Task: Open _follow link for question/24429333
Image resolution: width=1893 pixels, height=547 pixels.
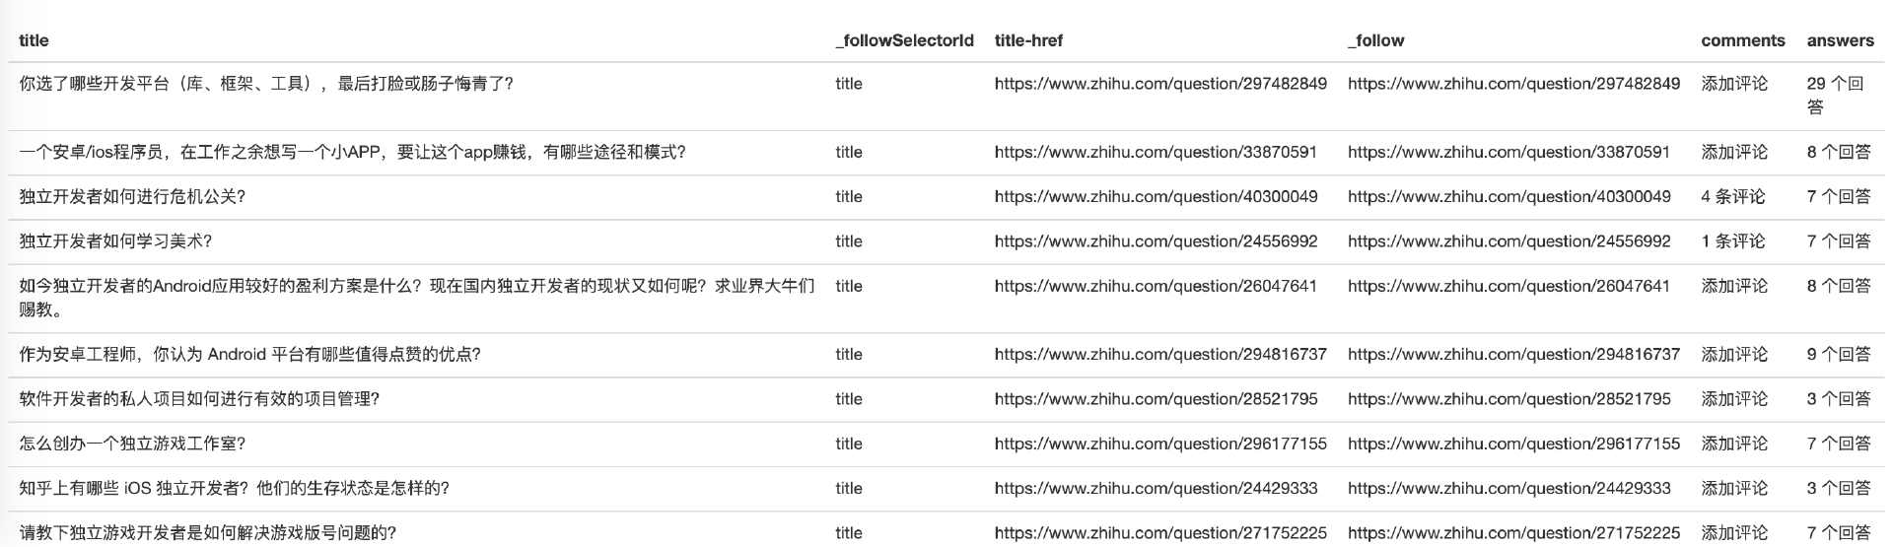Action: click(x=1508, y=488)
